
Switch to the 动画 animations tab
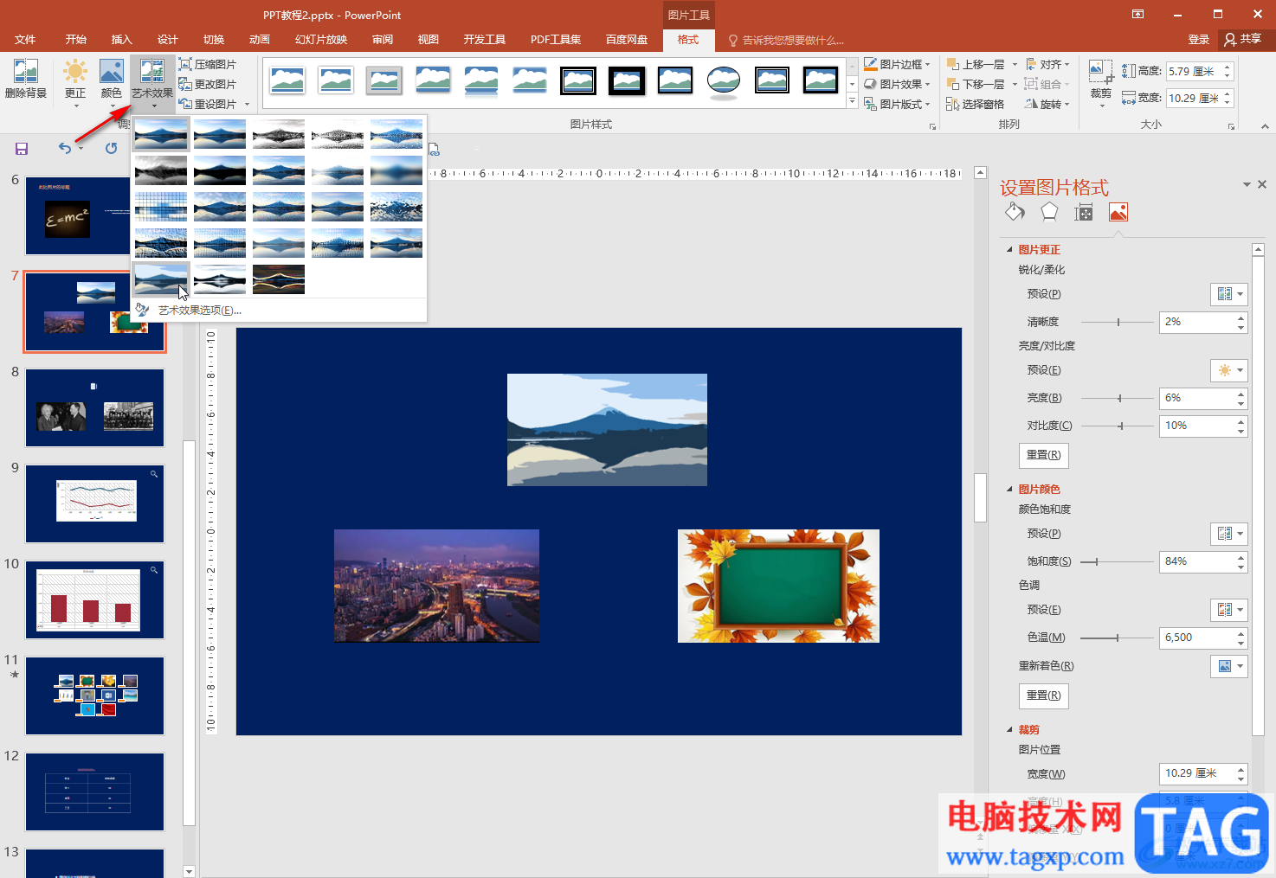pyautogui.click(x=260, y=40)
